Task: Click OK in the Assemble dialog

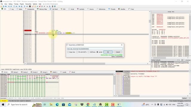Action: coord(108,52)
